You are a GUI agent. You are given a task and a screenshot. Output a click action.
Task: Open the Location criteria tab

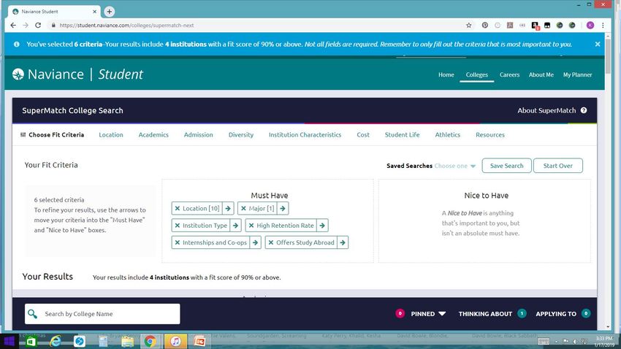click(x=111, y=134)
